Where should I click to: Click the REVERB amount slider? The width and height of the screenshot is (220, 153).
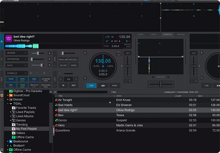pyautogui.click(x=38, y=53)
